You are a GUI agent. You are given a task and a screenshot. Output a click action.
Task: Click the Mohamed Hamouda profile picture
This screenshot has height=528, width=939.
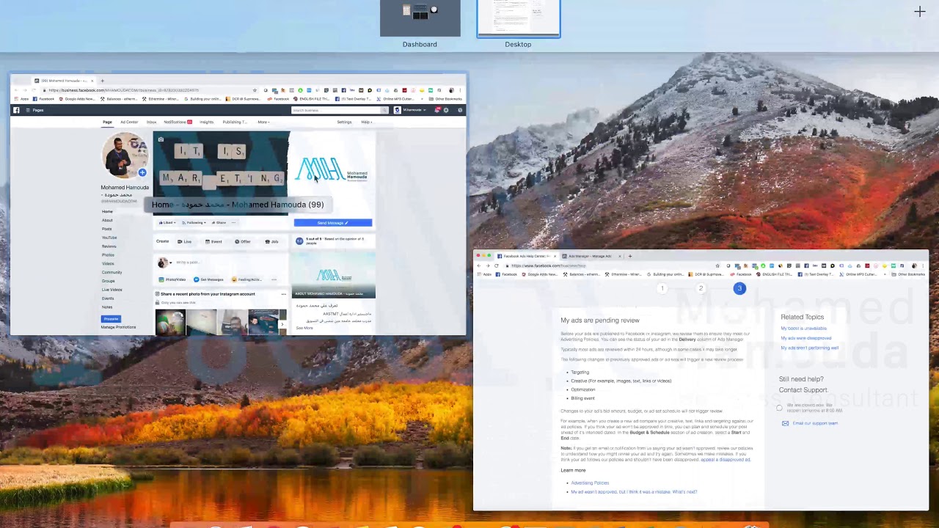click(x=125, y=156)
